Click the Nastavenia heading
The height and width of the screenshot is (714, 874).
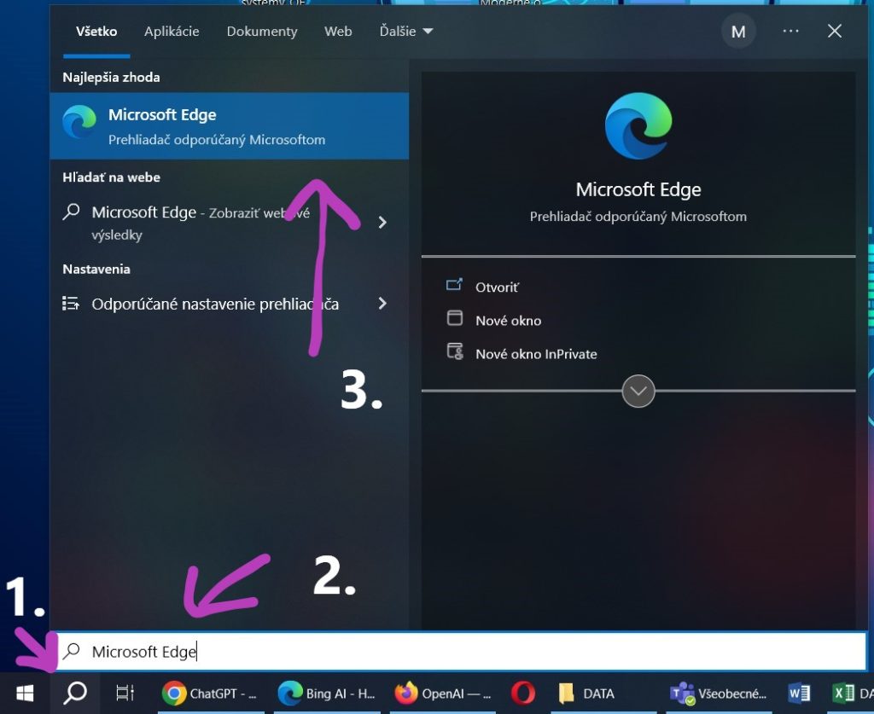pos(96,269)
